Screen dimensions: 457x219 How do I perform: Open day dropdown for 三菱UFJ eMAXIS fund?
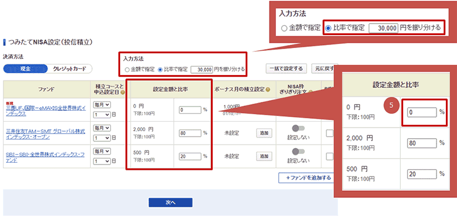pyautogui.click(x=102, y=115)
